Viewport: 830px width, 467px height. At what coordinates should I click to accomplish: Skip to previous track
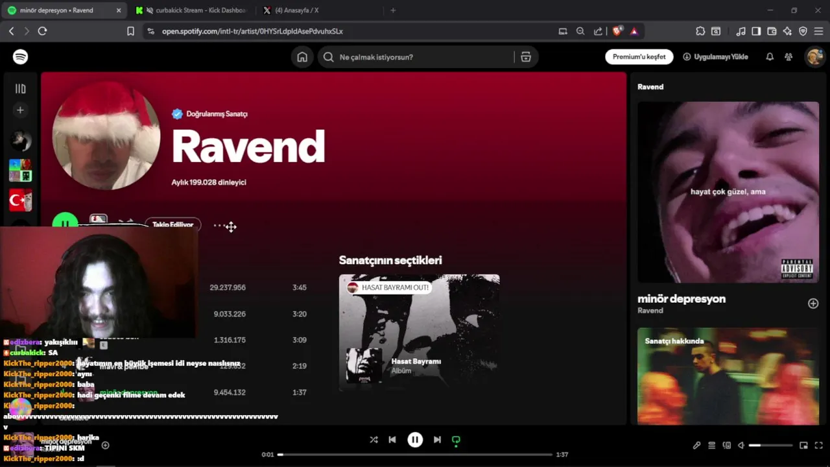[x=392, y=440]
